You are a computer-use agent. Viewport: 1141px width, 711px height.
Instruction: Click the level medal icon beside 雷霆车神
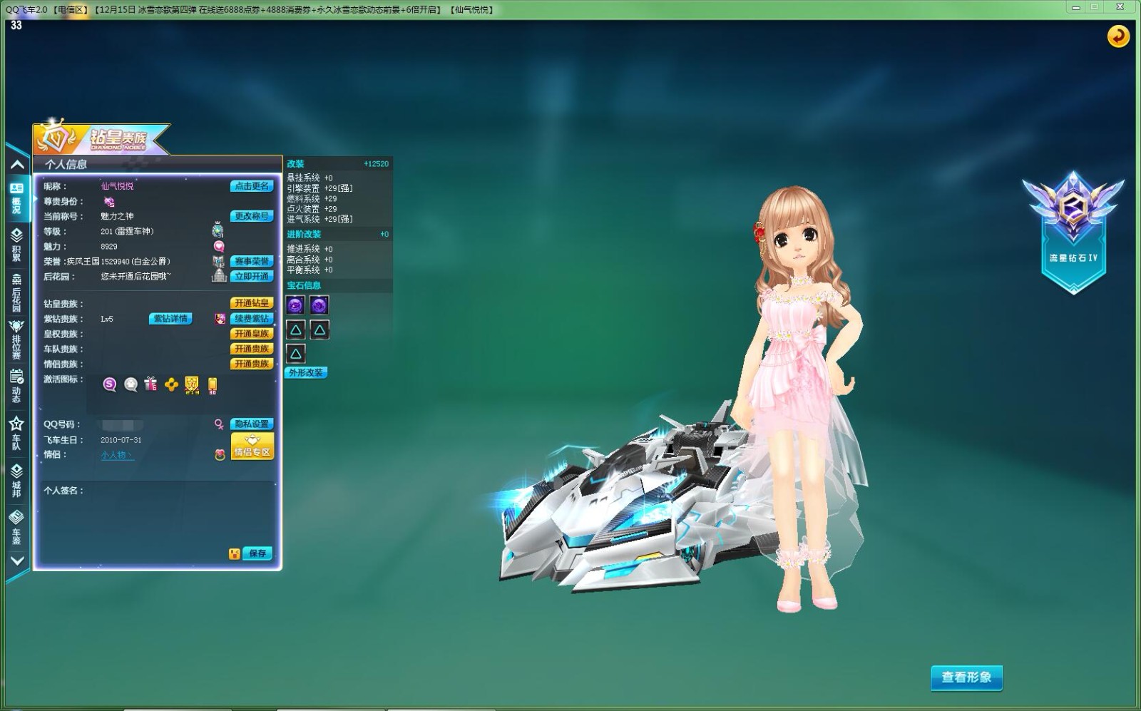point(218,230)
